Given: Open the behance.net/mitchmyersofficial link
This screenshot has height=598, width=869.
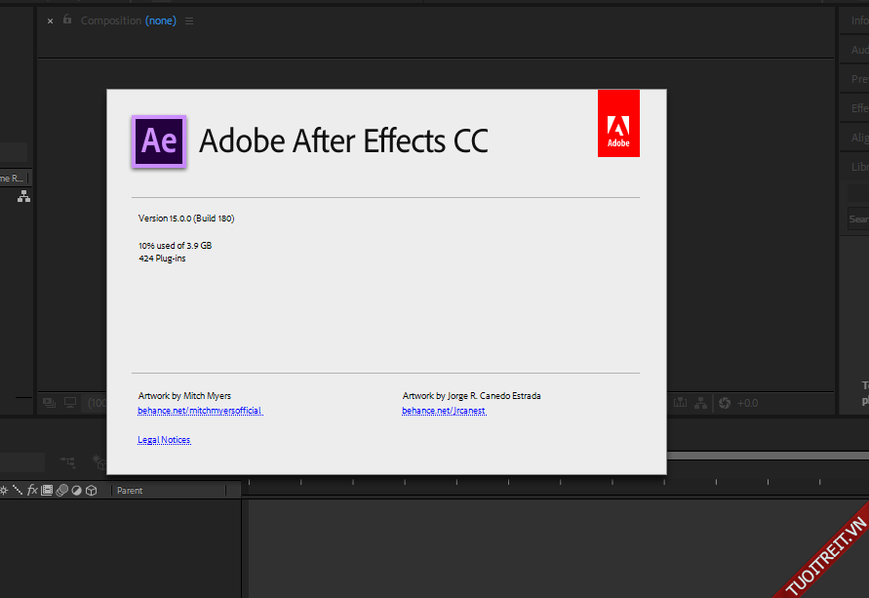Looking at the screenshot, I should pos(200,412).
